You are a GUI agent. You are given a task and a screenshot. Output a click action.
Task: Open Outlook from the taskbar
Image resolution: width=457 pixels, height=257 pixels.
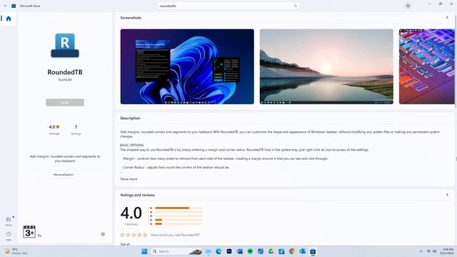[x=302, y=251]
